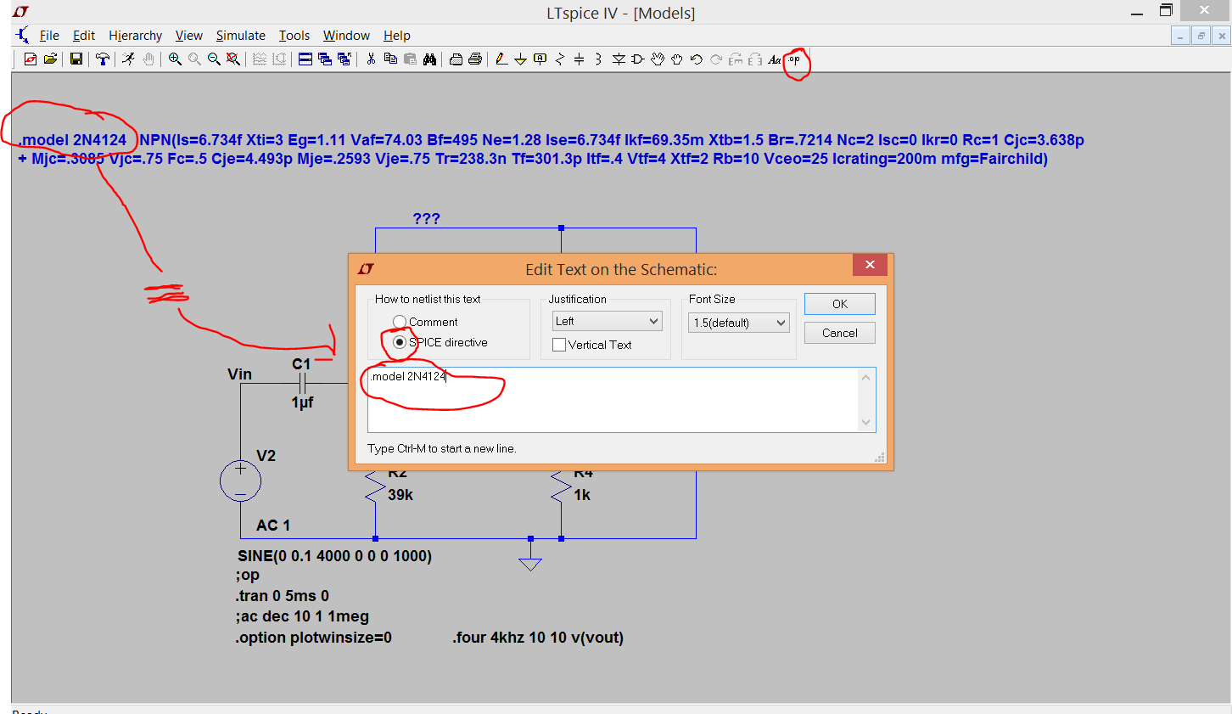Select the Move hand tool
The image size is (1232, 714).
[658, 59]
